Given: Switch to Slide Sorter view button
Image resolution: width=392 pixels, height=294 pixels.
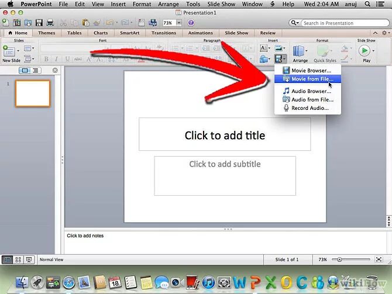Looking at the screenshot, I should tap(18, 260).
